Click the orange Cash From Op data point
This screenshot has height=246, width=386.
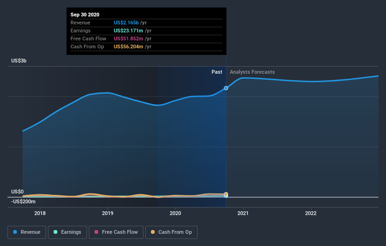coord(226,194)
